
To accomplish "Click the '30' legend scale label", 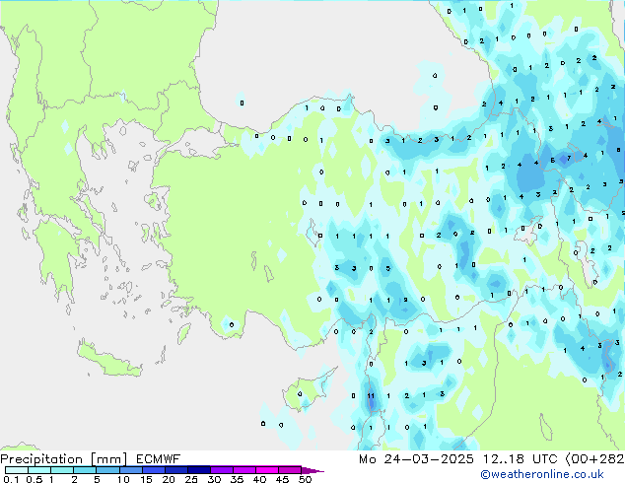I will pos(214,479).
